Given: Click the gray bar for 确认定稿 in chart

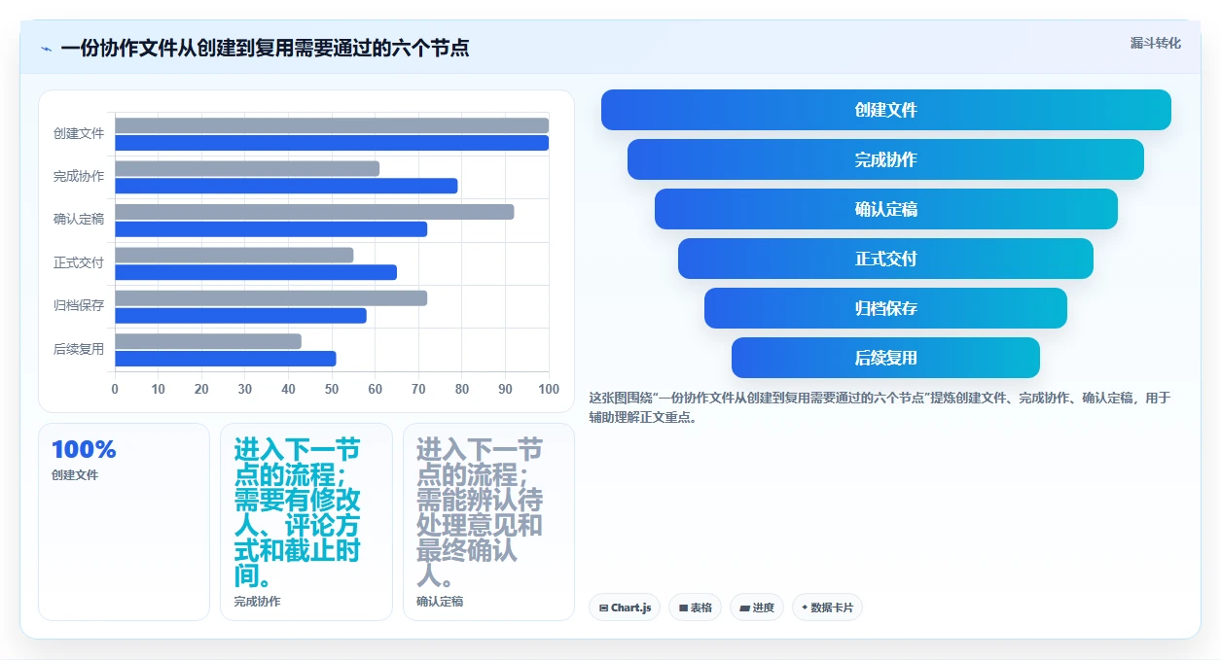Looking at the screenshot, I should [314, 212].
